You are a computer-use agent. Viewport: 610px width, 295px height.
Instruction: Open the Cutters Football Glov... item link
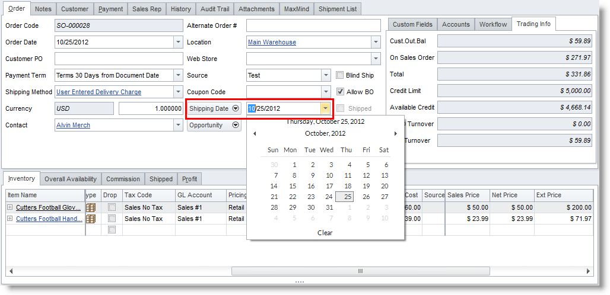click(48, 208)
